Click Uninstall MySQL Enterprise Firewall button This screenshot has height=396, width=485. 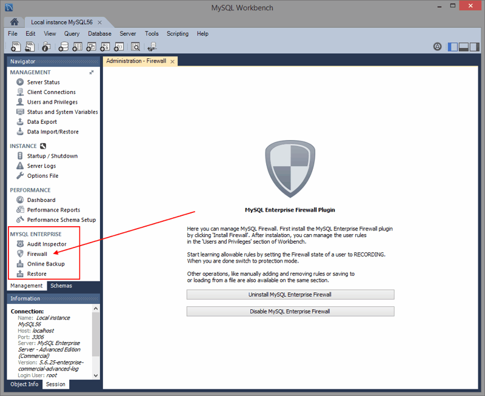tap(290, 295)
